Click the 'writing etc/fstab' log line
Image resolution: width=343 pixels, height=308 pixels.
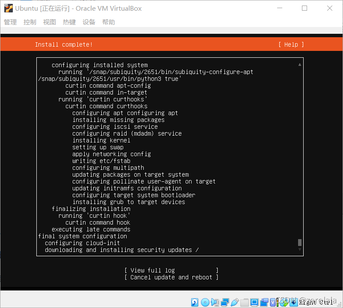pyautogui.click(x=101, y=161)
